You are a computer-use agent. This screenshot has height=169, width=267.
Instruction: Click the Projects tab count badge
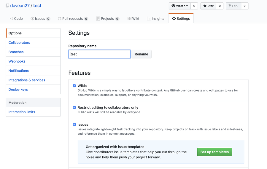point(117,19)
